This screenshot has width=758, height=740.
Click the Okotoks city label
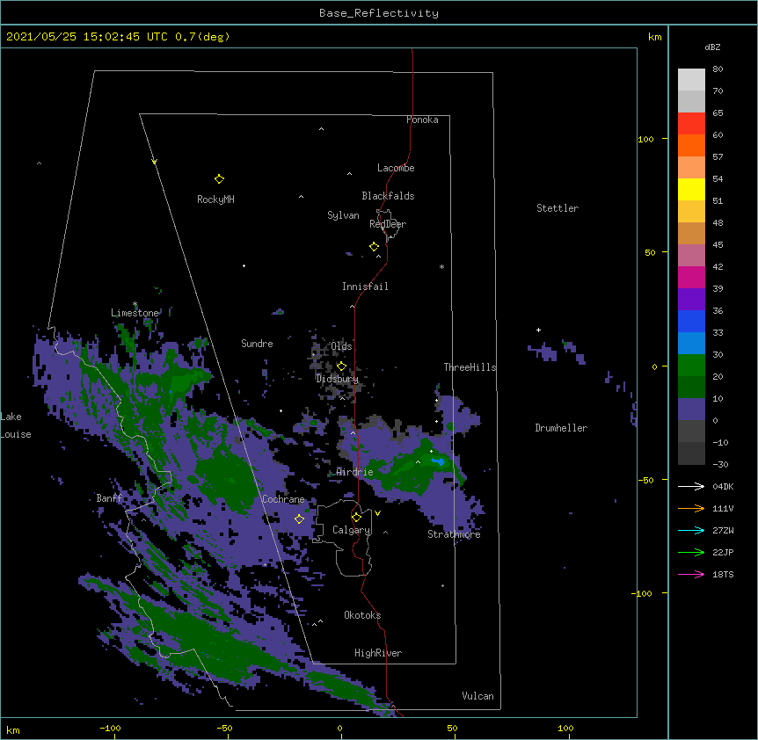[362, 615]
